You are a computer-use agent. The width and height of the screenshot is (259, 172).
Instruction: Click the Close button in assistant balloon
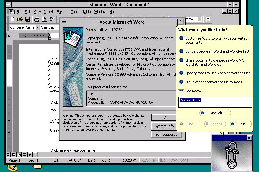coord(241,124)
